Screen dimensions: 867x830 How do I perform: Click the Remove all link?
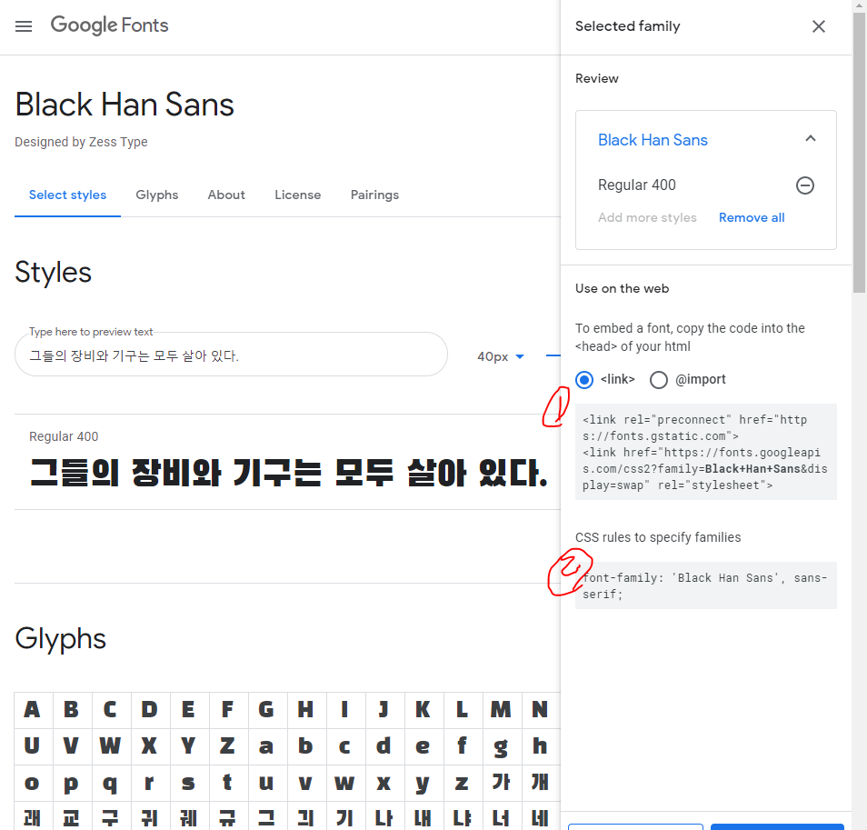(x=752, y=218)
